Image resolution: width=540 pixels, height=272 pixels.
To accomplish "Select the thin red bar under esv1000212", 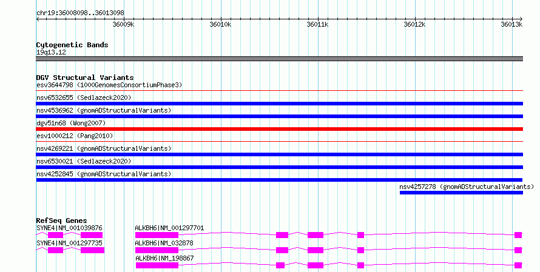I will 279,141.
